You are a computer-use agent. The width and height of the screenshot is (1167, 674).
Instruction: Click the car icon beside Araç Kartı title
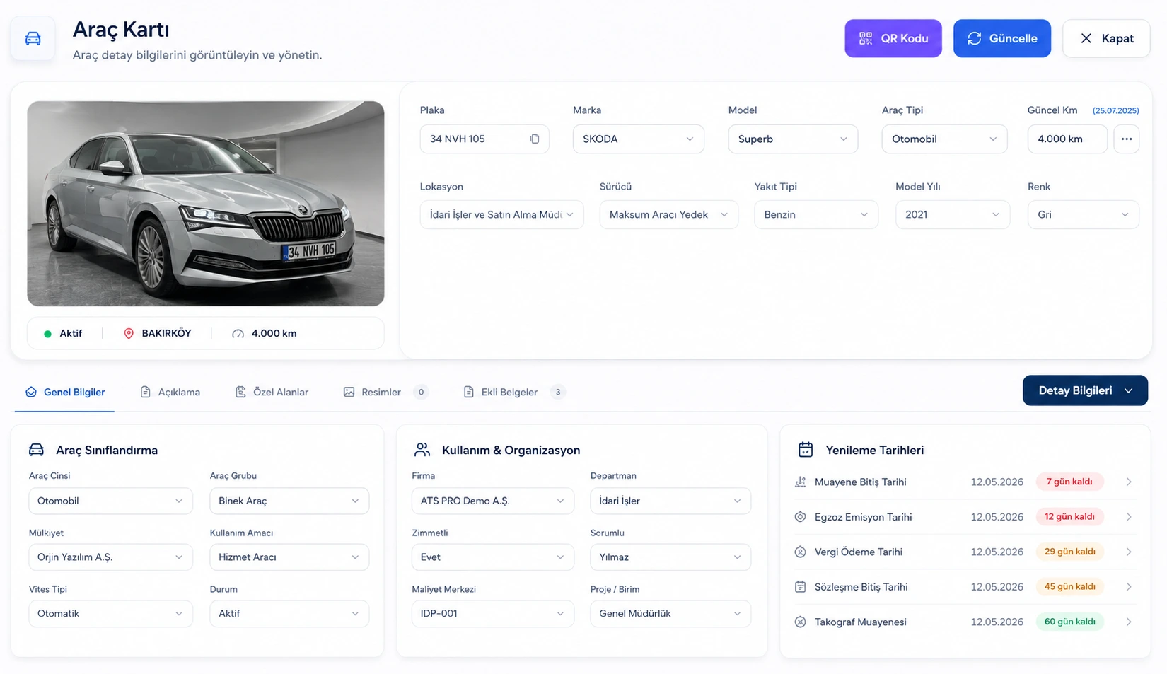(x=33, y=38)
